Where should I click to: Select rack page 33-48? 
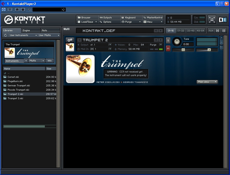click(x=190, y=31)
